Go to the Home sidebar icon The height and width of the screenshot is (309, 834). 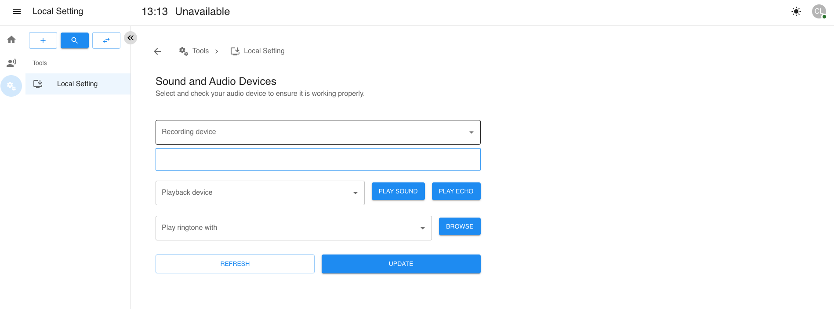[11, 40]
